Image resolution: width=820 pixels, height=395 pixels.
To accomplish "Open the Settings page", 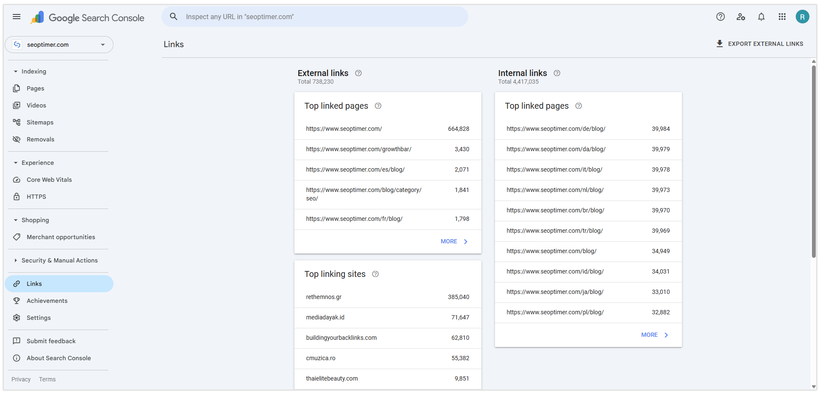I will pyautogui.click(x=59, y=318).
